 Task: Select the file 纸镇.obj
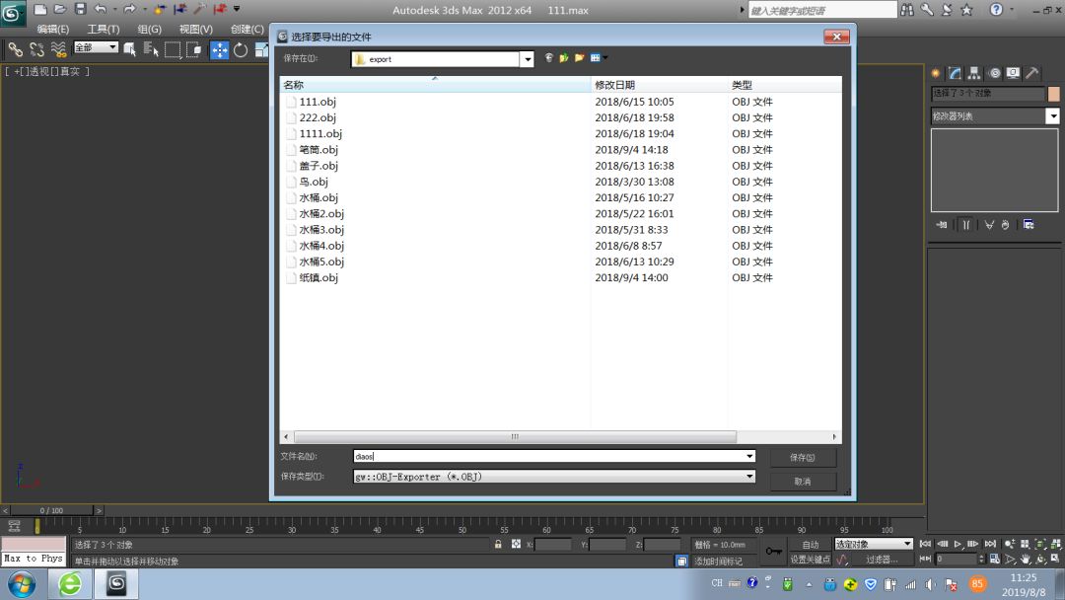(319, 278)
